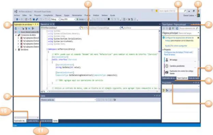Click the Home icon in Team Explorer toolbar
This screenshot has width=213, height=135.
(170, 28)
